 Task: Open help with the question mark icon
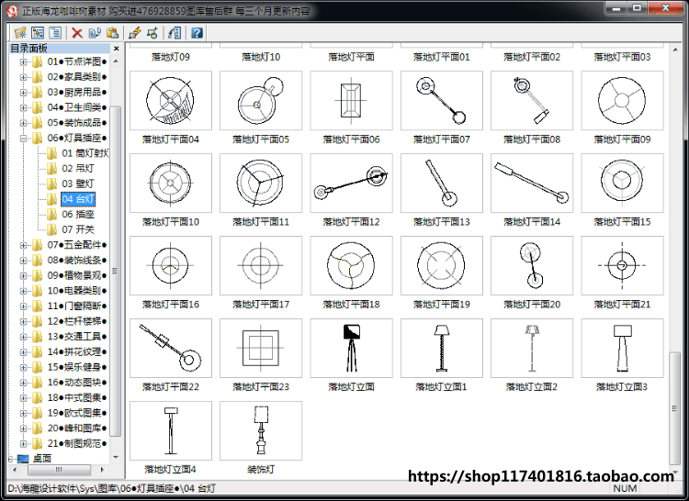pyautogui.click(x=197, y=32)
